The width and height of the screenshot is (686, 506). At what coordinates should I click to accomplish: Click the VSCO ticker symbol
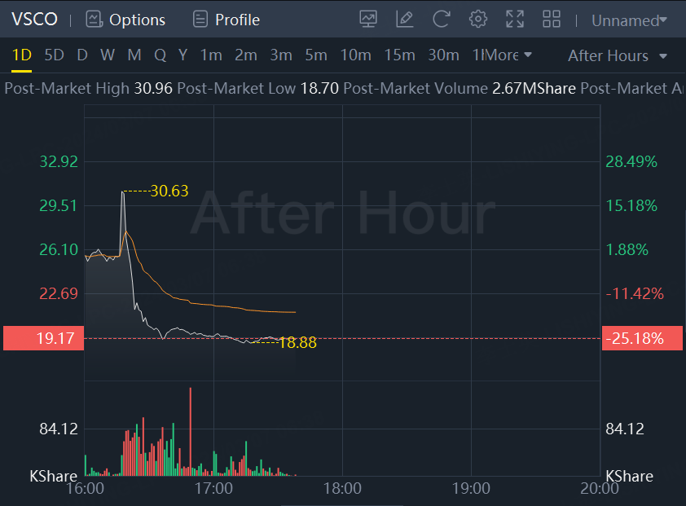(33, 19)
